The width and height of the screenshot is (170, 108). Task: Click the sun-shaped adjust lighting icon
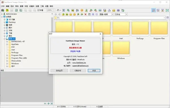click(x=82, y=10)
